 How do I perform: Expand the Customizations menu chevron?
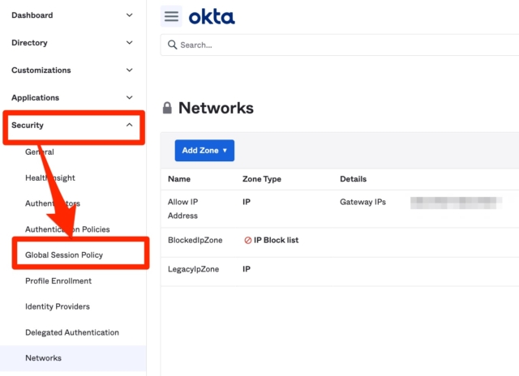(130, 70)
